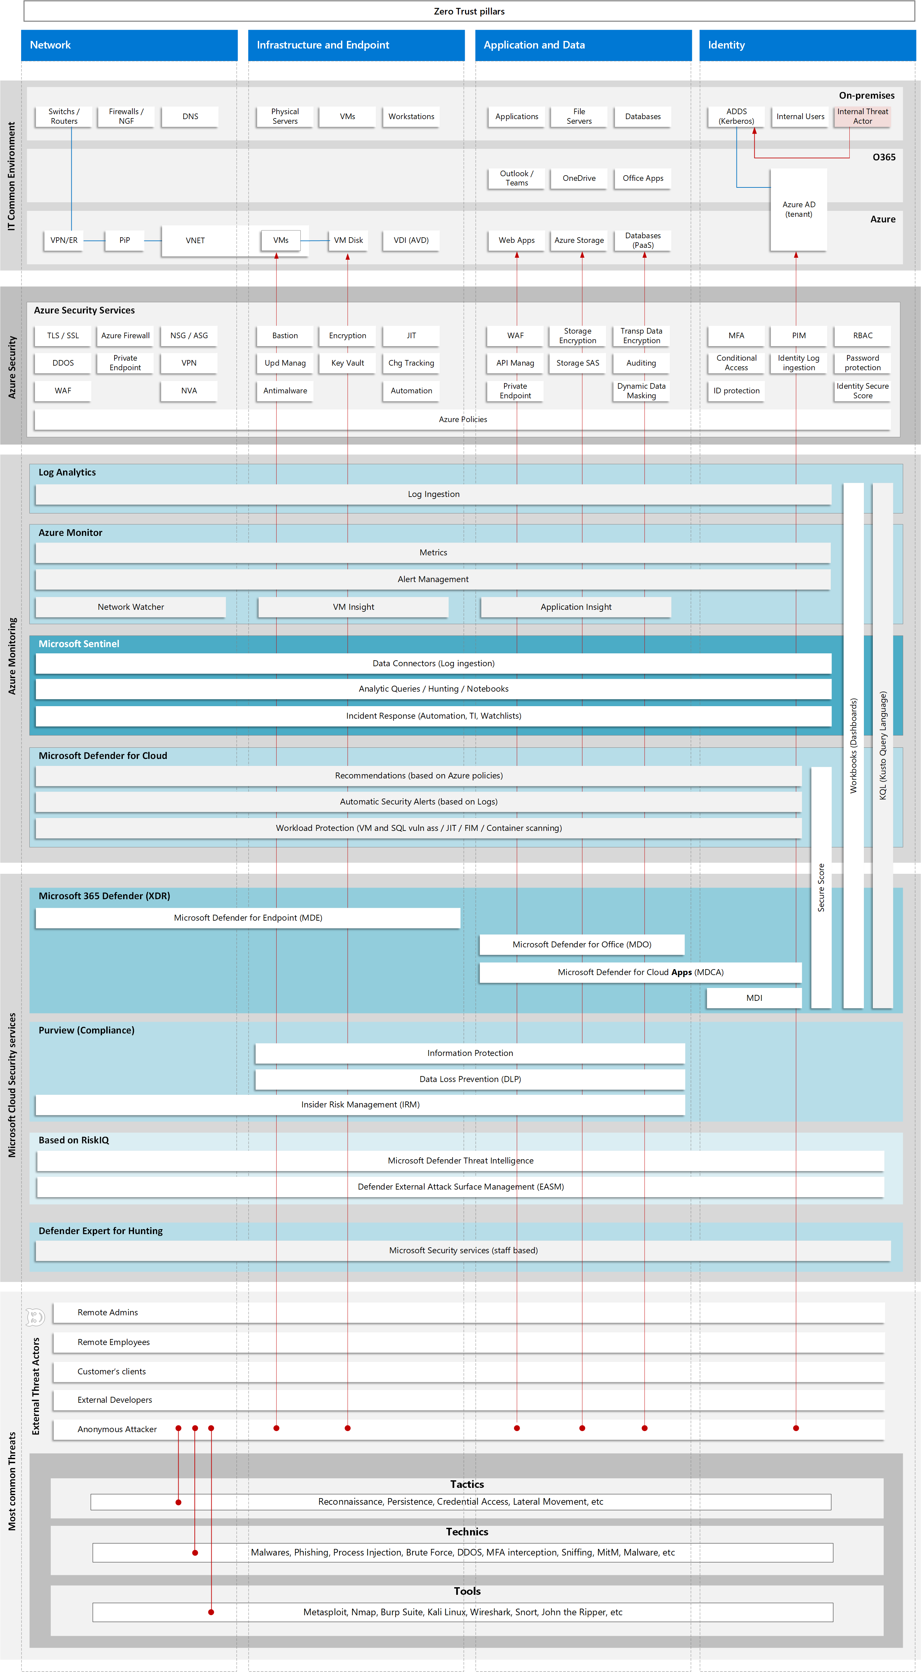Click the OneDrive box under O365
This screenshot has width=921, height=1672.
tap(578, 179)
